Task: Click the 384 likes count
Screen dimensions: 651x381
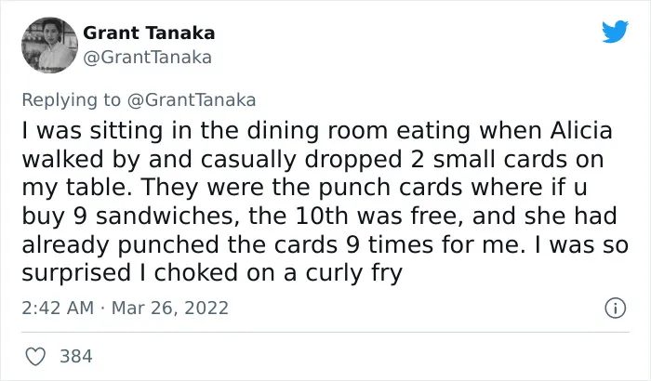Action: (76, 357)
